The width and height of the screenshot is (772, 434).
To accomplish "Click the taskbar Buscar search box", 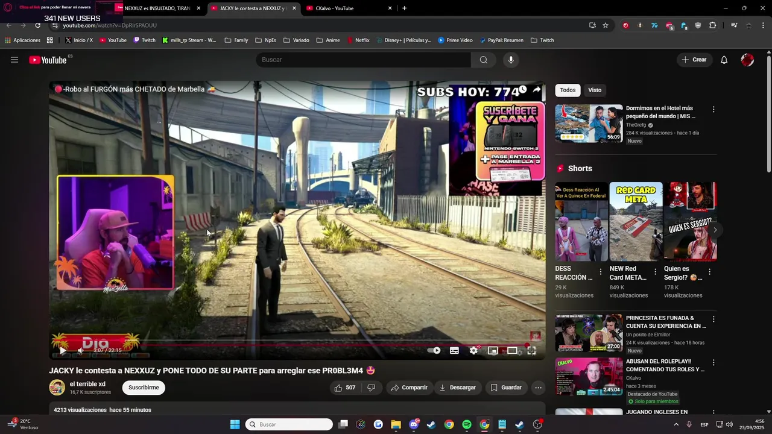I will (289, 424).
